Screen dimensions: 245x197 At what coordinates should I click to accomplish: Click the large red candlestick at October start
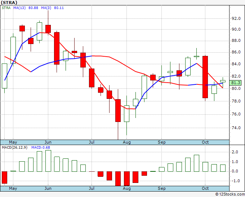(x=205, y=77)
